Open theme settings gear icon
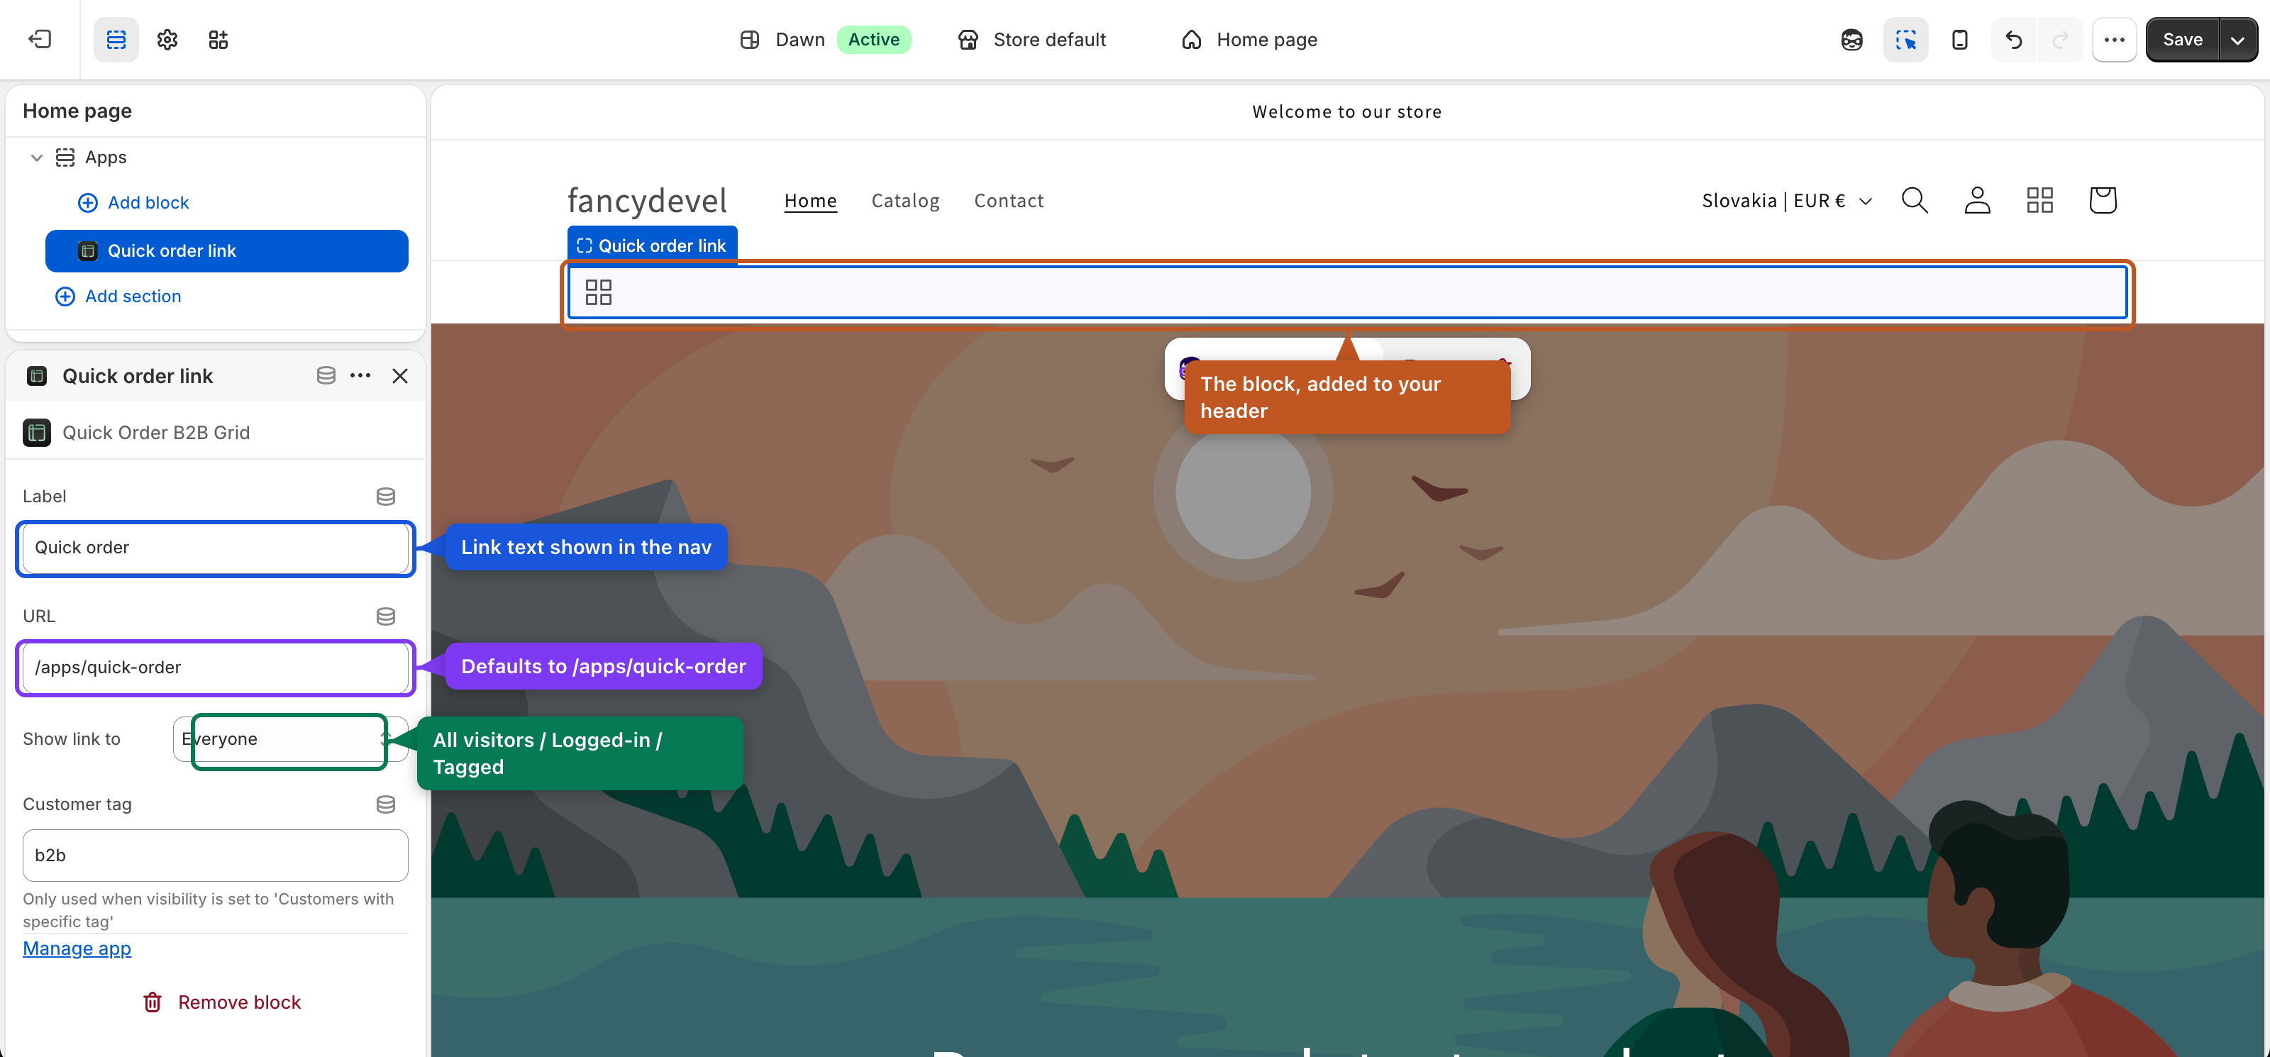The width and height of the screenshot is (2270, 1057). pos(167,39)
